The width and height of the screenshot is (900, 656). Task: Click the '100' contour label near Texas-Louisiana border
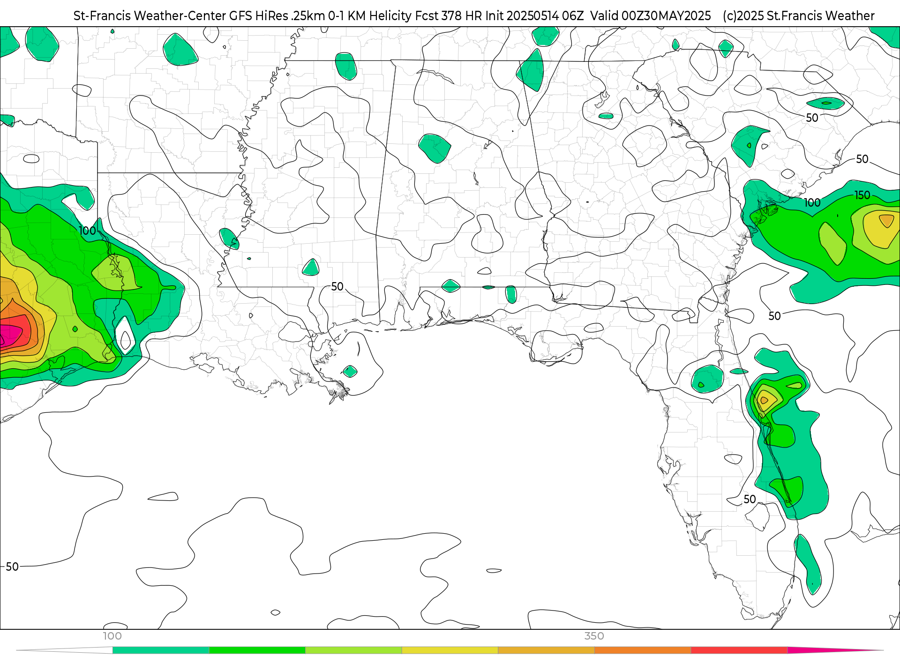pos(87,231)
